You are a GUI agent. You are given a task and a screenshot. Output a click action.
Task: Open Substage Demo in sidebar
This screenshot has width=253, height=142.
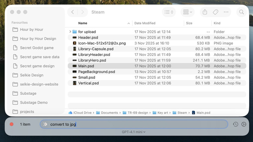(x=30, y=102)
